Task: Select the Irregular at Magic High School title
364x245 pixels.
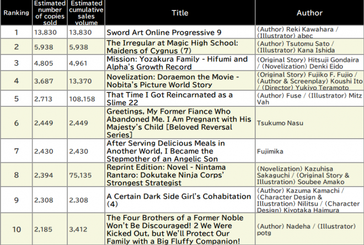Action: pos(172,47)
